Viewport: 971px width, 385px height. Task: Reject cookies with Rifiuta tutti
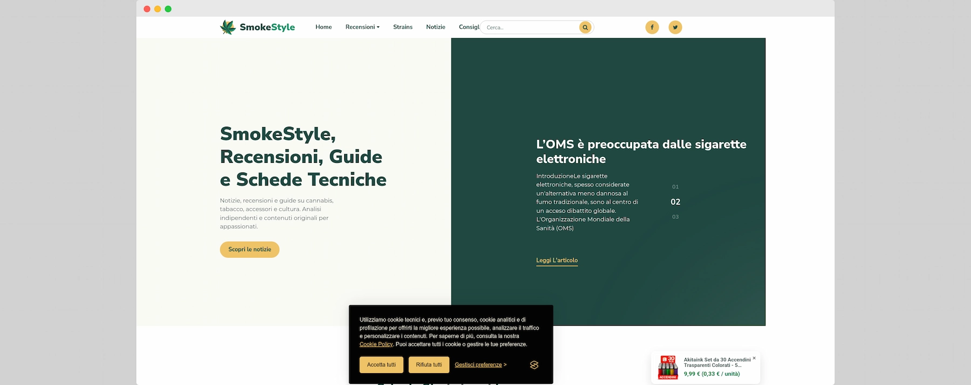click(429, 365)
